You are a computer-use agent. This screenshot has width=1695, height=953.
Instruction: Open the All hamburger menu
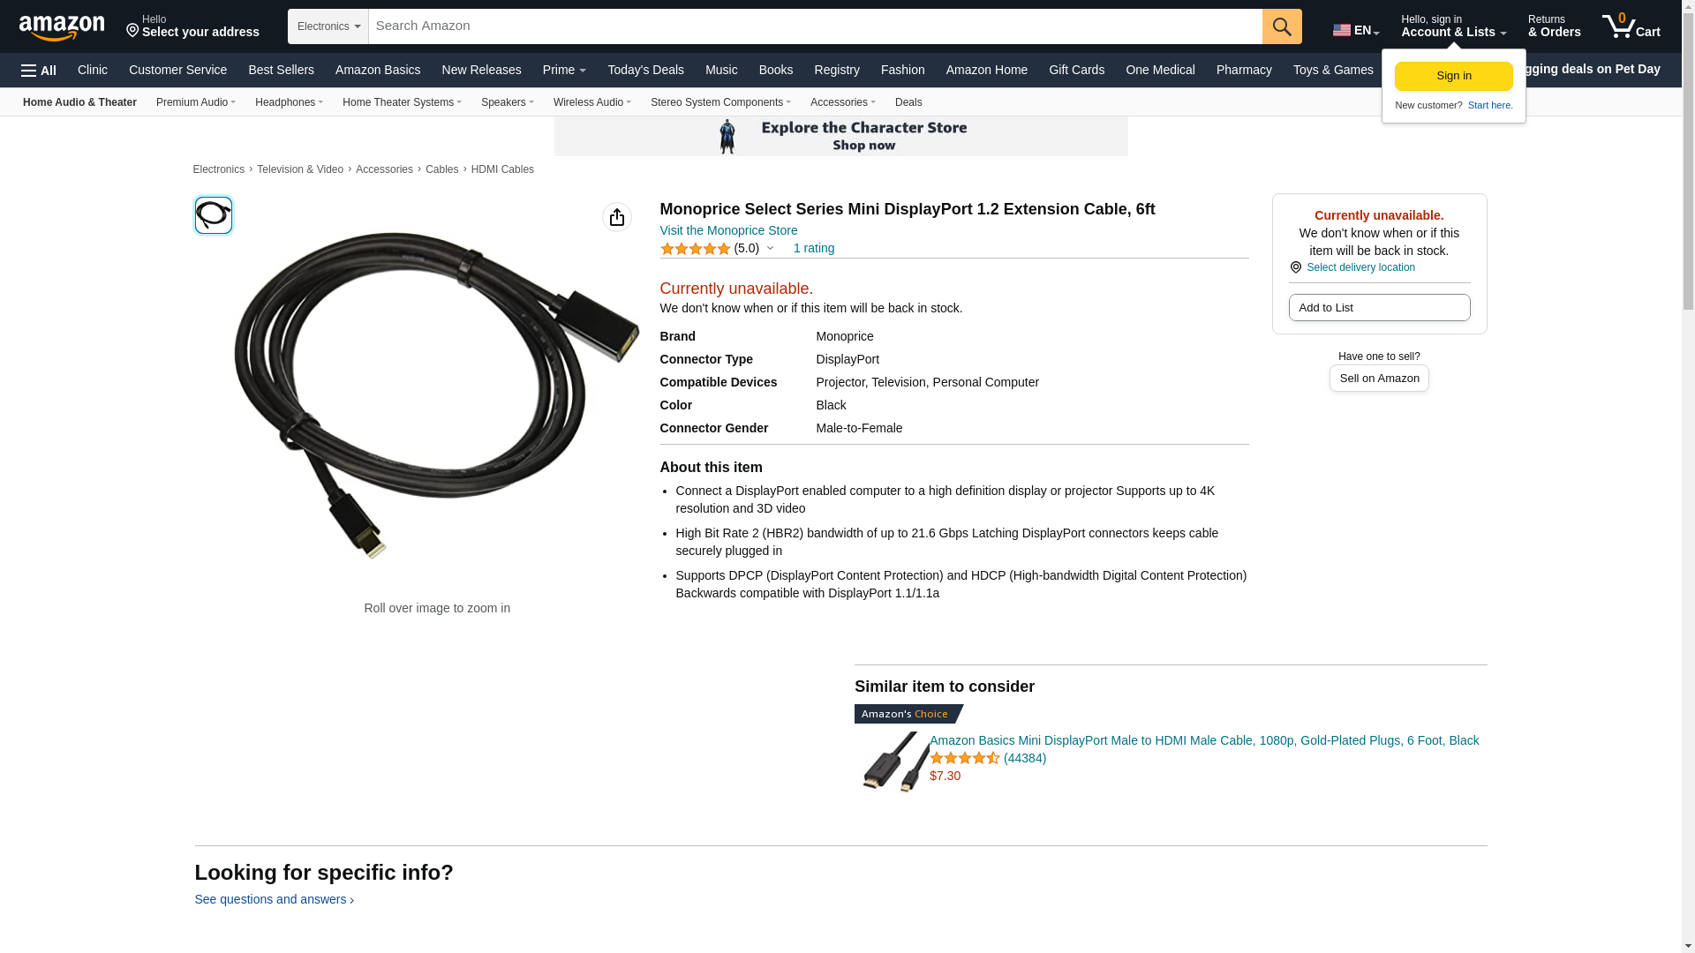39,71
